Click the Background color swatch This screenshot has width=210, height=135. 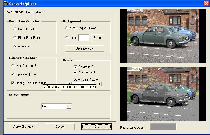point(163,127)
